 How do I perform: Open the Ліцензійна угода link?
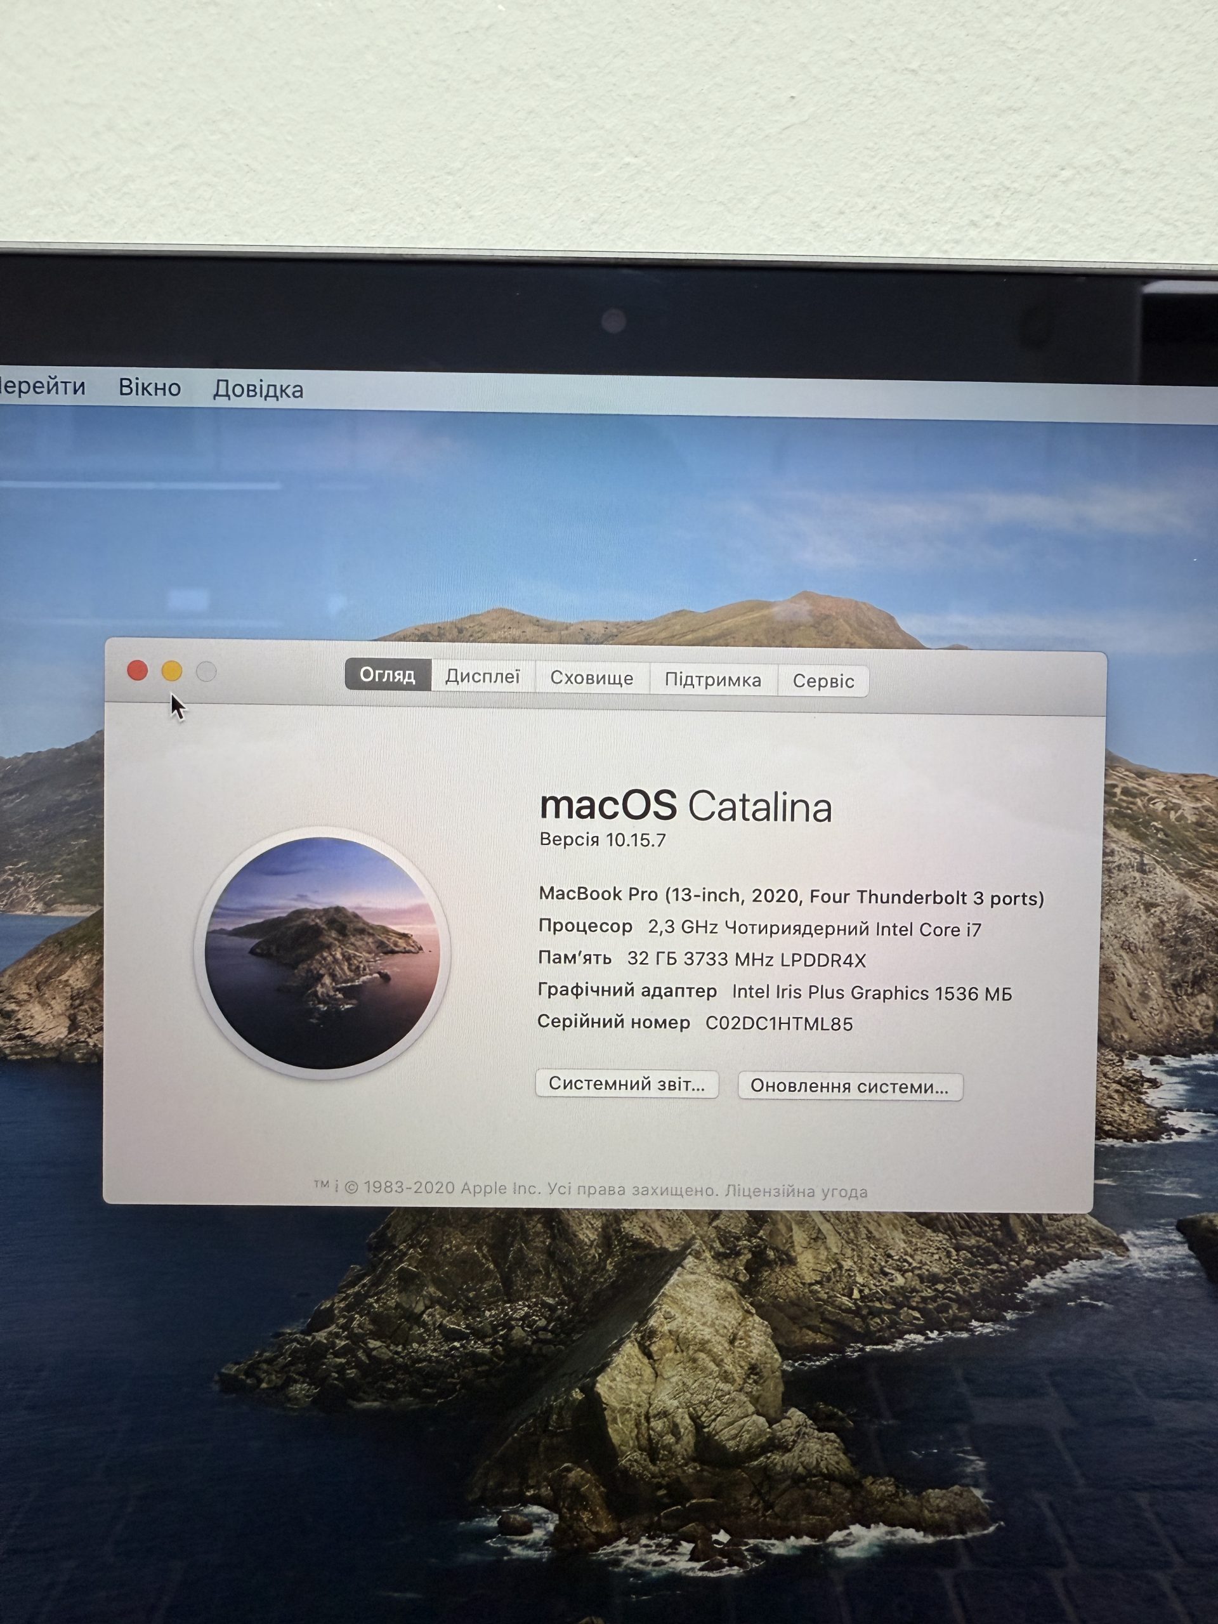tap(797, 1191)
